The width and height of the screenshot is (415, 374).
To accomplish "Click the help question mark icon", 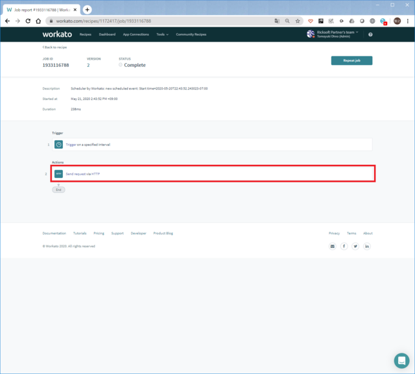I will click(x=370, y=34).
